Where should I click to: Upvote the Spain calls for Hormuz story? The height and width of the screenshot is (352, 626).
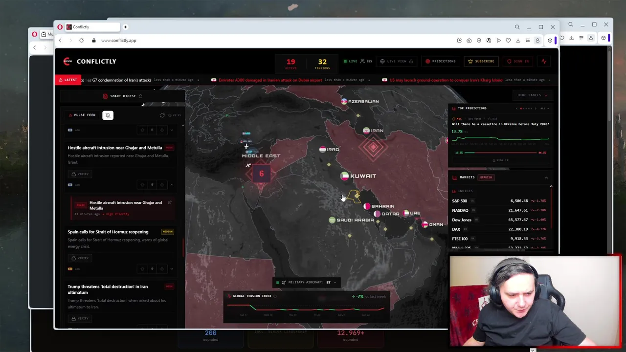(142, 269)
